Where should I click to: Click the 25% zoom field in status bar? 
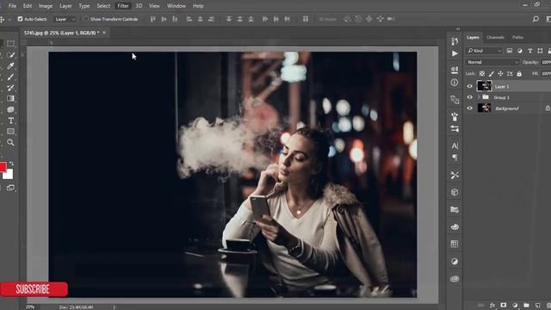(x=30, y=307)
